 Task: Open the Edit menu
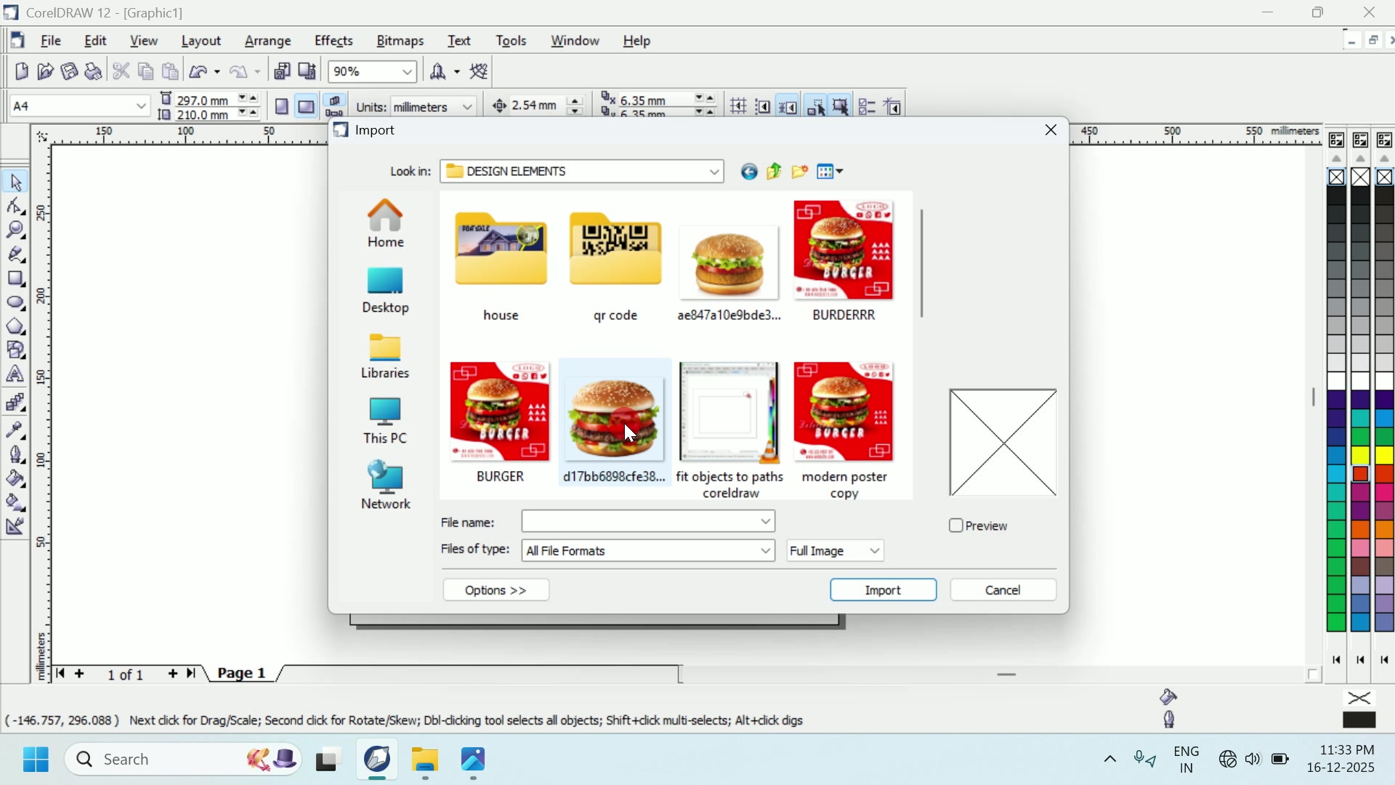pyautogui.click(x=96, y=41)
